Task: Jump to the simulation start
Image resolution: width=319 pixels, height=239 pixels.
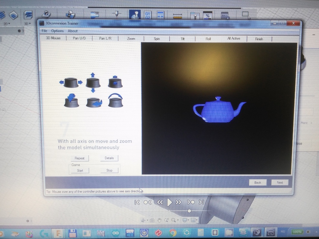Action: pyautogui.click(x=137, y=202)
